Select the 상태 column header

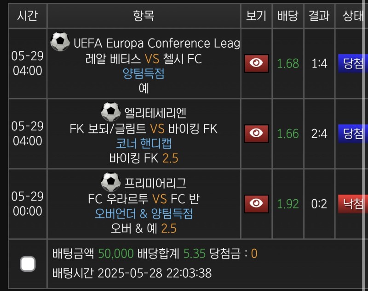click(x=353, y=16)
